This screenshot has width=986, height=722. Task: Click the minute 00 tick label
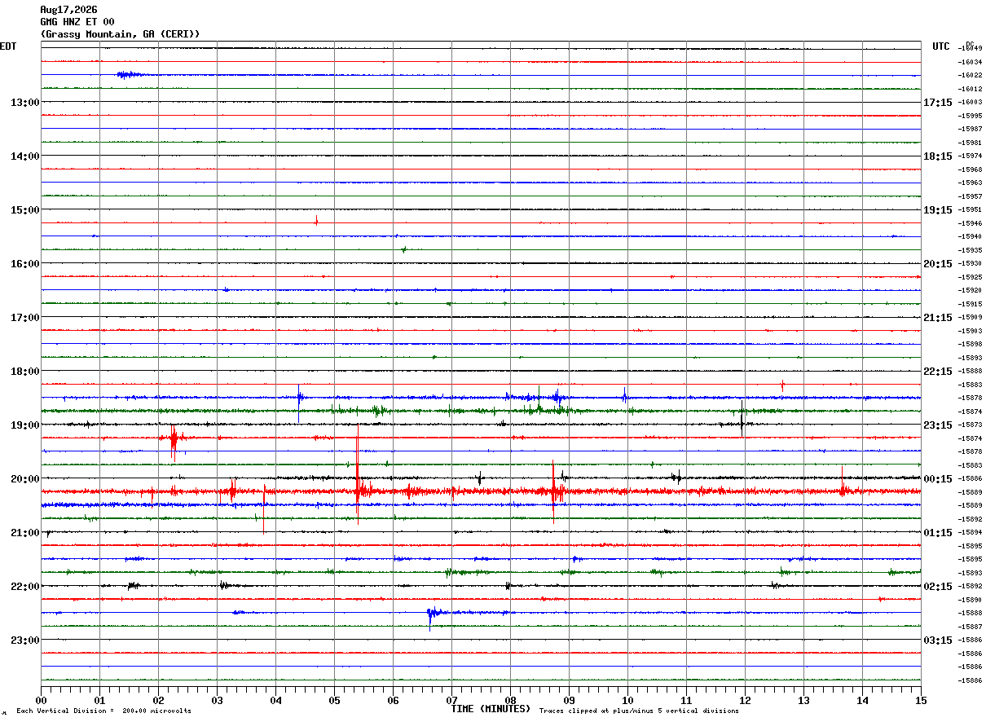pyautogui.click(x=42, y=700)
